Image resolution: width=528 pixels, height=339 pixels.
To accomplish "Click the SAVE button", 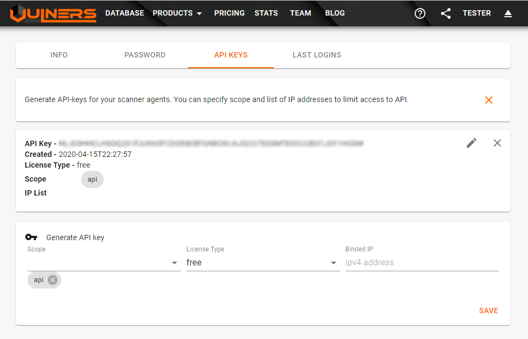I will 488,311.
